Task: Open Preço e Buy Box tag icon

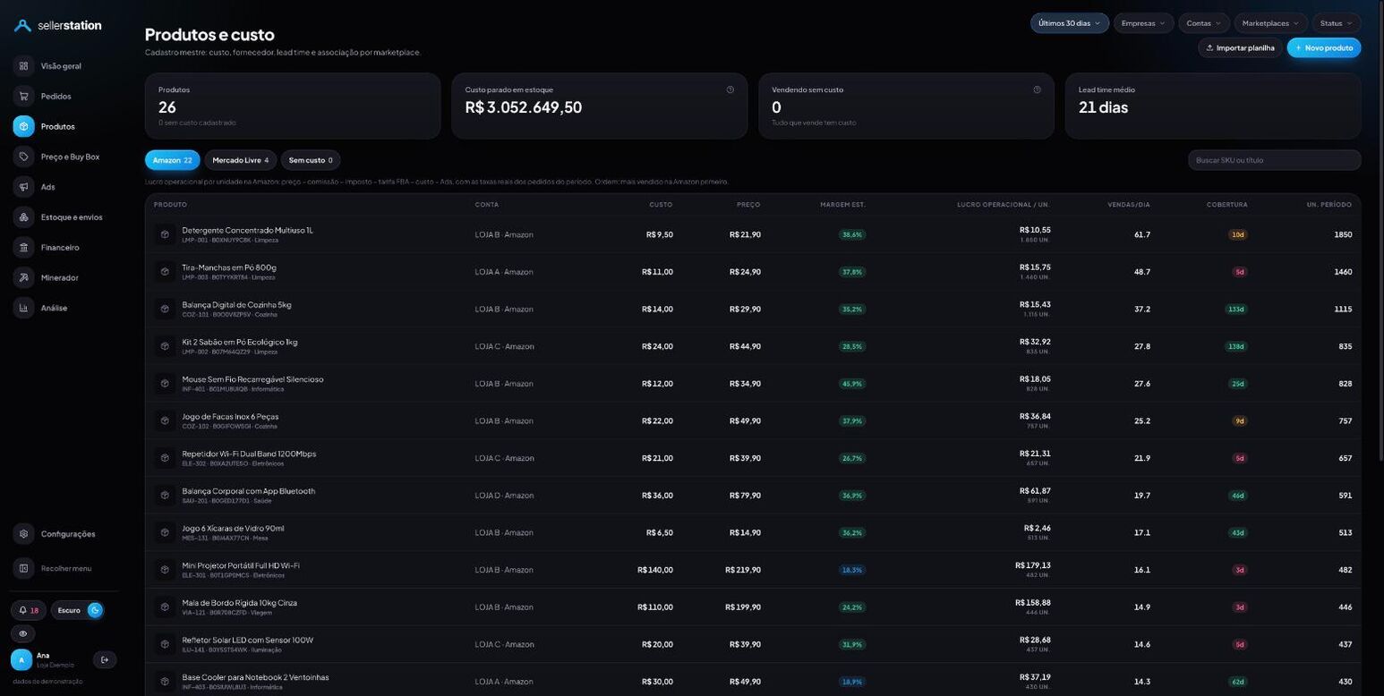Action: (23, 157)
